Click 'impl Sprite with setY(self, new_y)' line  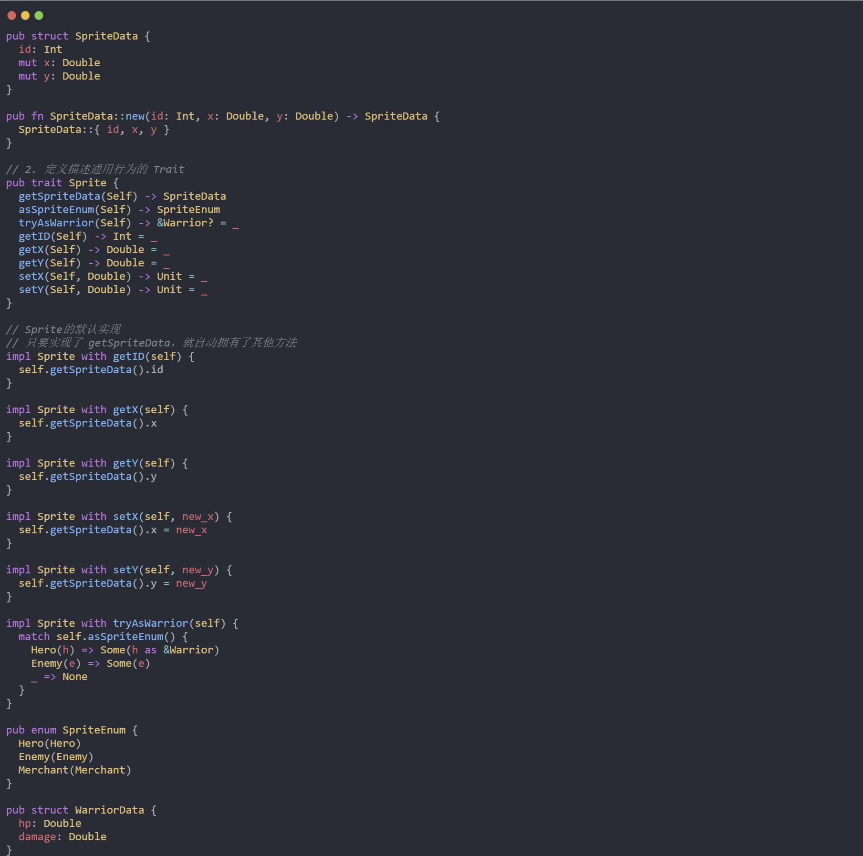click(119, 570)
